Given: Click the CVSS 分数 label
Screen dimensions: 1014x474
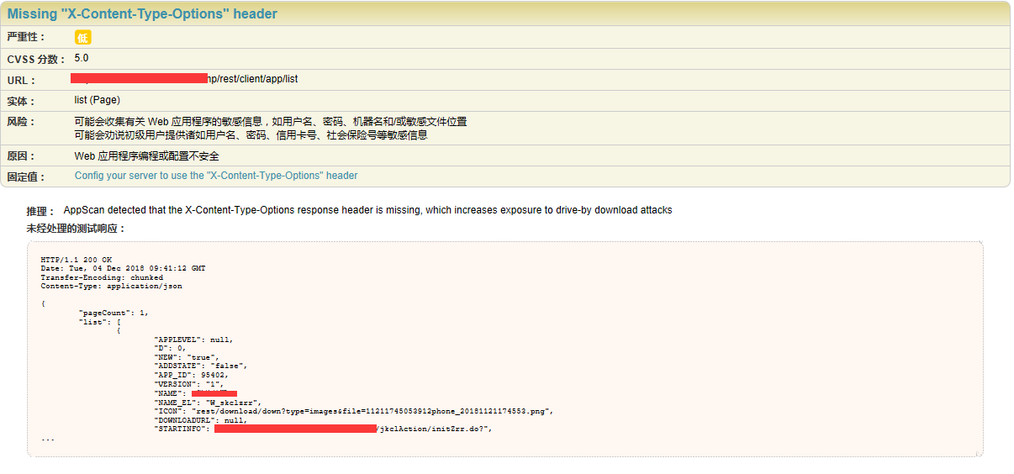Looking at the screenshot, I should [36, 59].
